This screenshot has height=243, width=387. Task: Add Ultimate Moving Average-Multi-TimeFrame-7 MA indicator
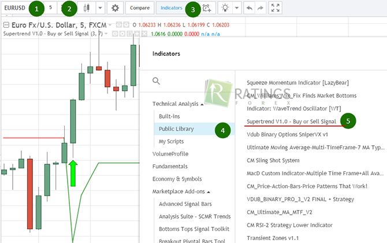(x=315, y=148)
